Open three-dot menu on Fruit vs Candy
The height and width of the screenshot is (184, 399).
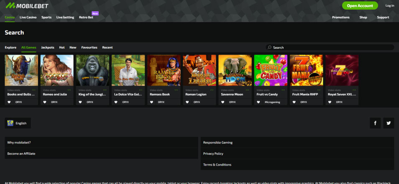click(283, 90)
